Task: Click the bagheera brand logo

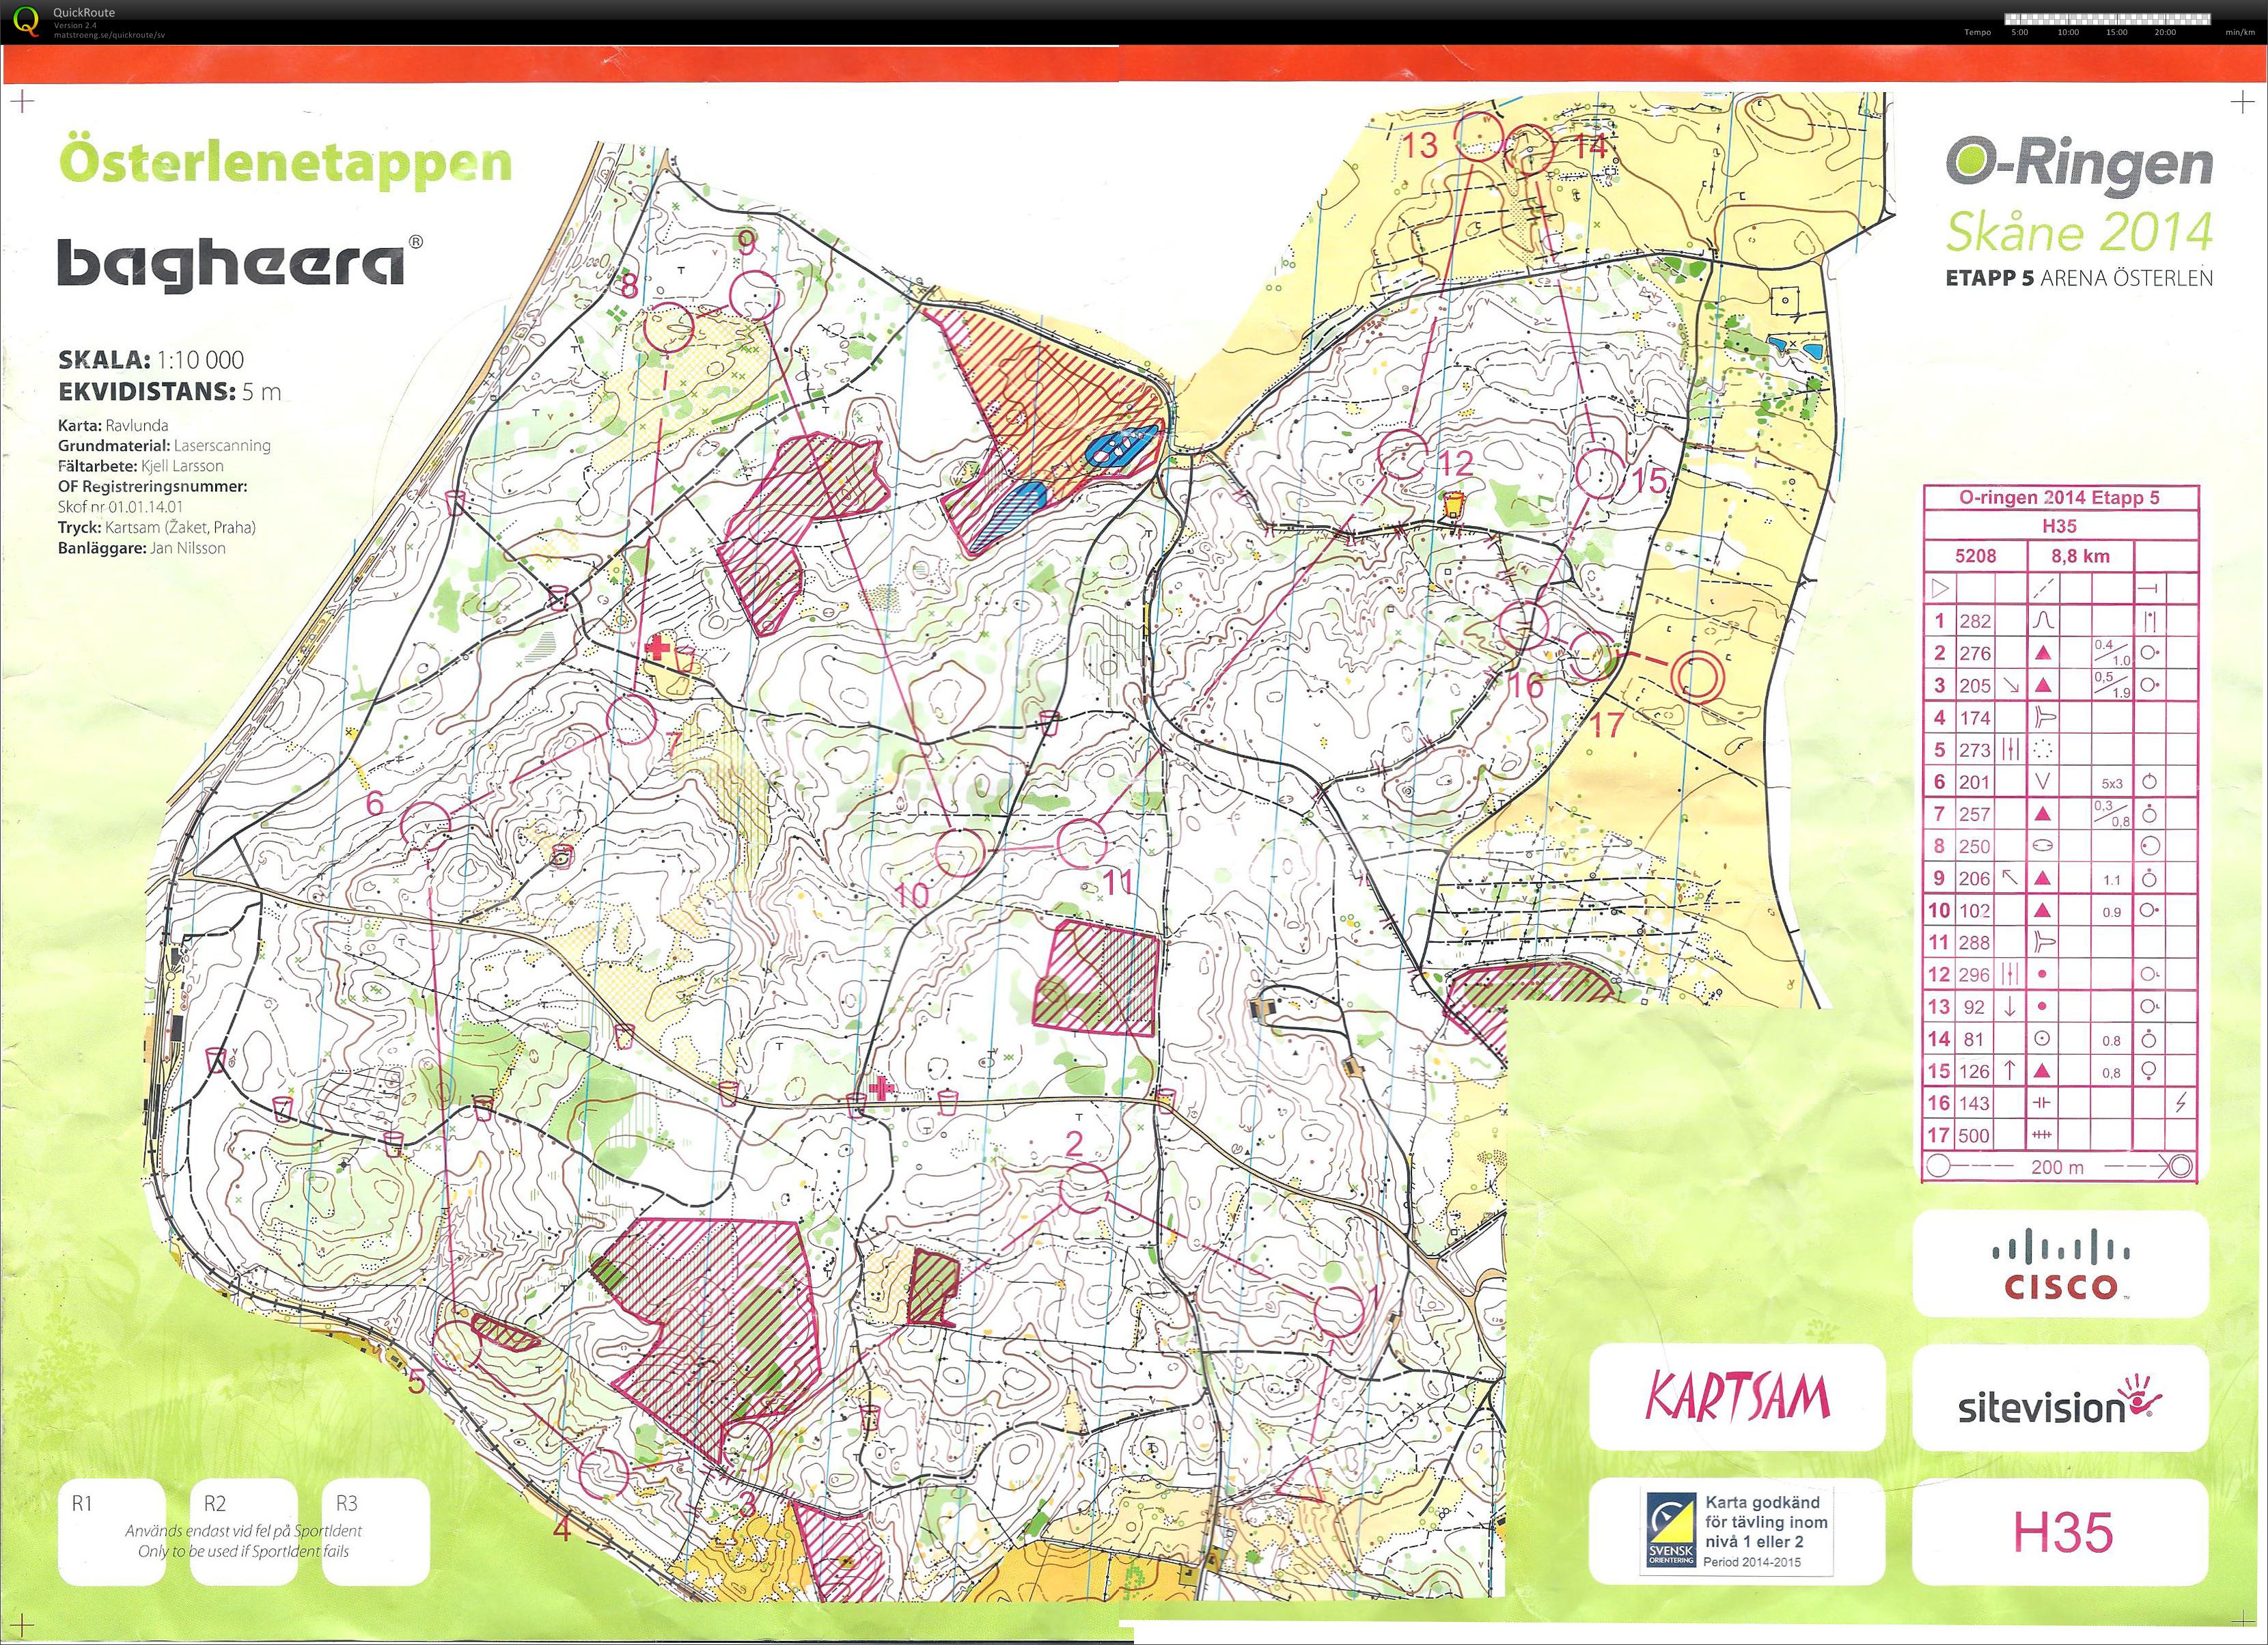Action: pyautogui.click(x=240, y=263)
